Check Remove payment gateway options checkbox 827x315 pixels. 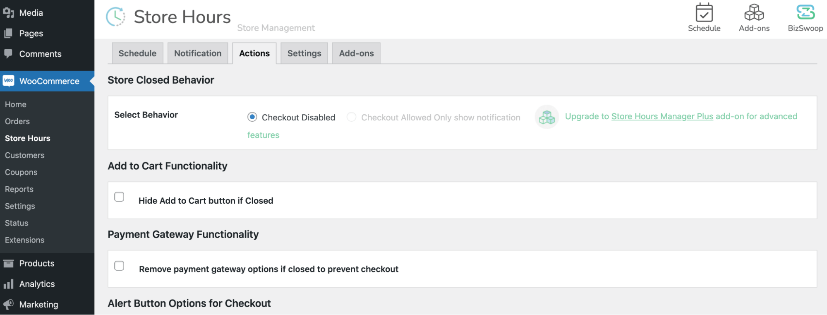tap(119, 266)
